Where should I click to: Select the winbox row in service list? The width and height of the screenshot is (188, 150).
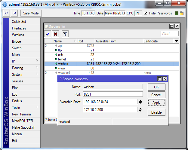pos(112,64)
